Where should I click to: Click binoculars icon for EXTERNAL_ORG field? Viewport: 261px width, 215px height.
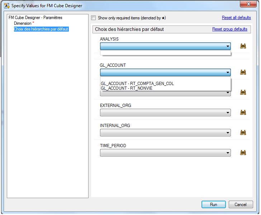243,112
